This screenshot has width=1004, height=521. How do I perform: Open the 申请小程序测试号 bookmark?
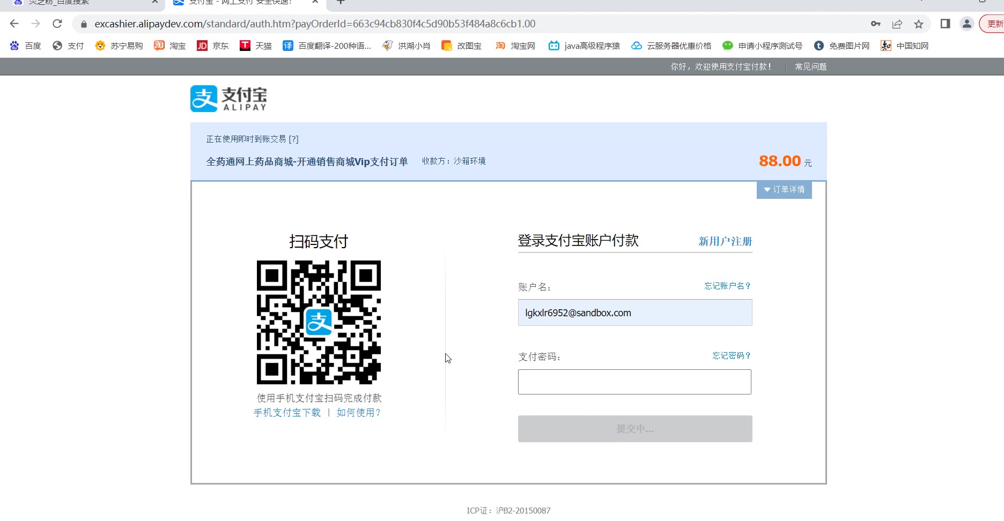coord(763,46)
